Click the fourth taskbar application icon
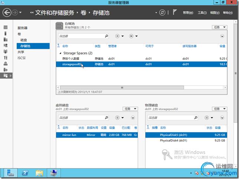 pyautogui.click(x=54, y=173)
